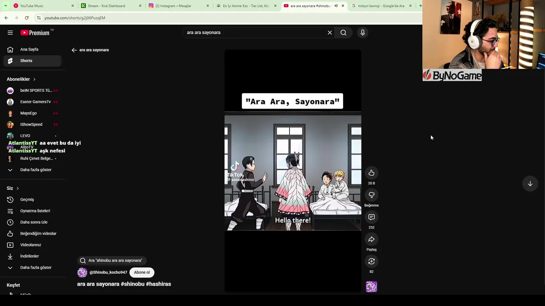Share the short via Paylaş icon
Viewport: 545px width, 306px height.
pyautogui.click(x=371, y=239)
